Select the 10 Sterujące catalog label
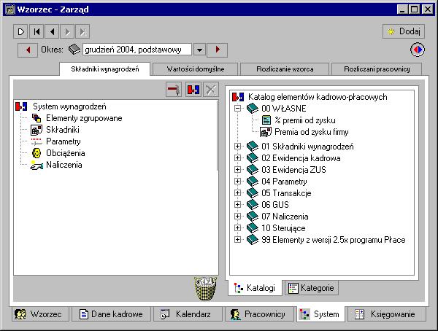Viewport: 438px width, 331px height. [283, 228]
